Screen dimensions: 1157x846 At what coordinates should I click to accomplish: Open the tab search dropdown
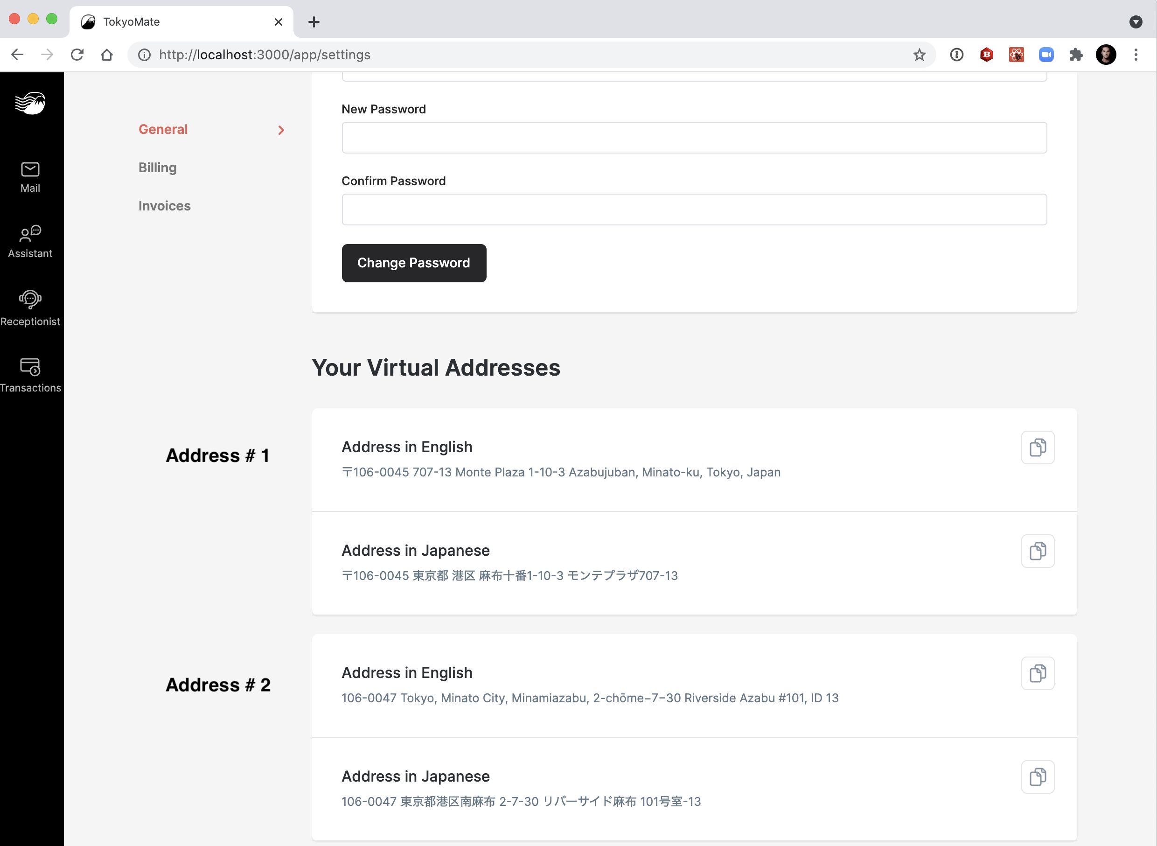[1136, 21]
